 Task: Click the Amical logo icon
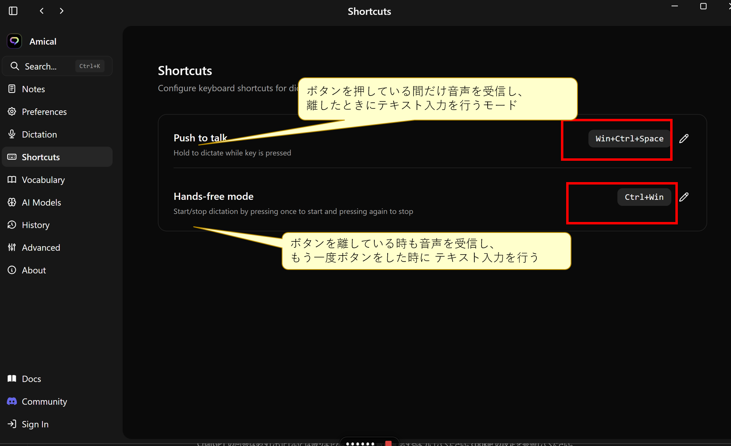coord(15,41)
